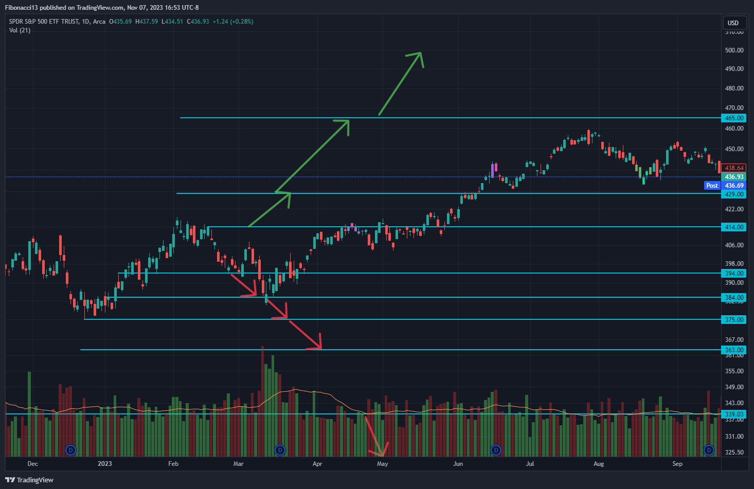Click the Post market price label
Viewport: 754px width, 489px height.
pos(712,186)
